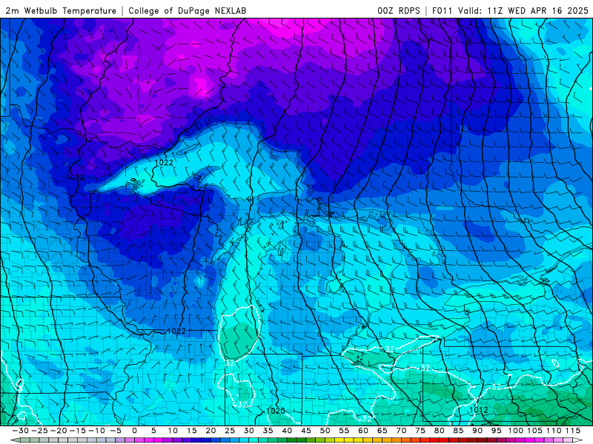Click the -25 value on the color scale
This screenshot has height=444, width=593.
tap(39, 431)
